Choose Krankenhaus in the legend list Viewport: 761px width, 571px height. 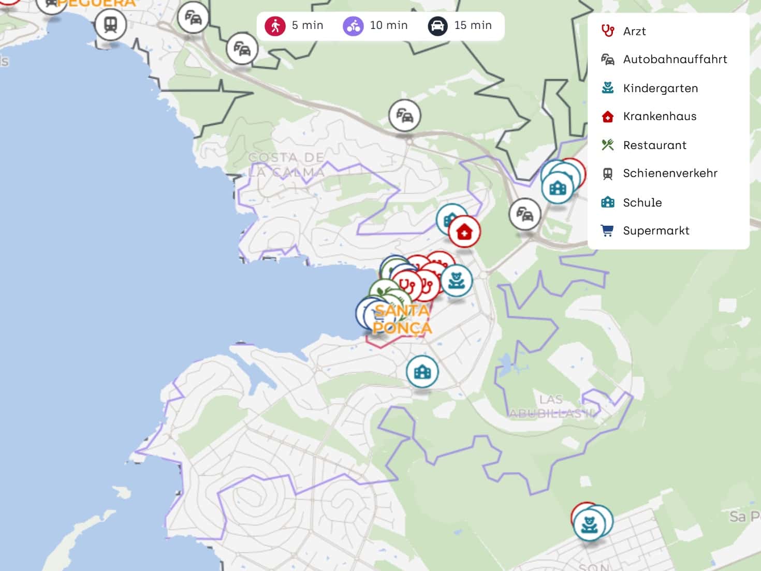(660, 116)
